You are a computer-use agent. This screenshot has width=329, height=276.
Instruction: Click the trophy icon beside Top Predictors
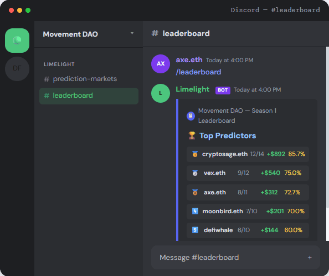click(192, 136)
